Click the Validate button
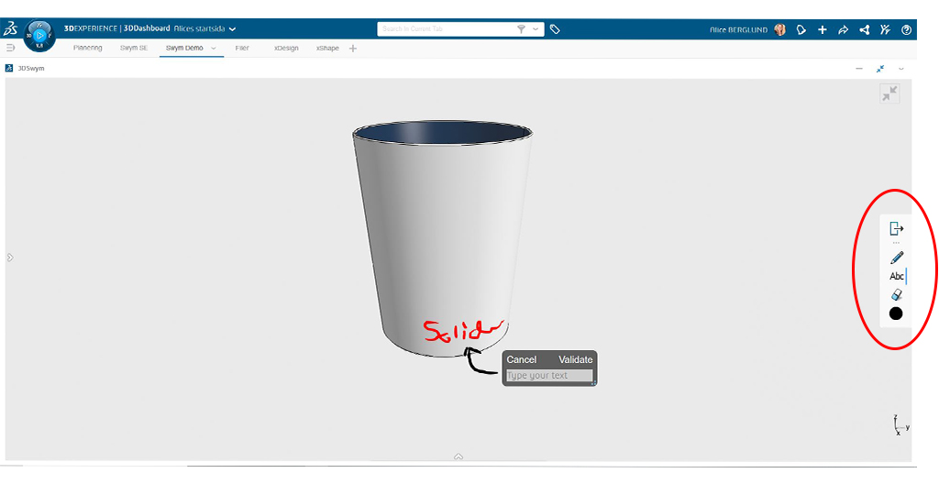The image size is (950, 484). pyautogui.click(x=575, y=359)
